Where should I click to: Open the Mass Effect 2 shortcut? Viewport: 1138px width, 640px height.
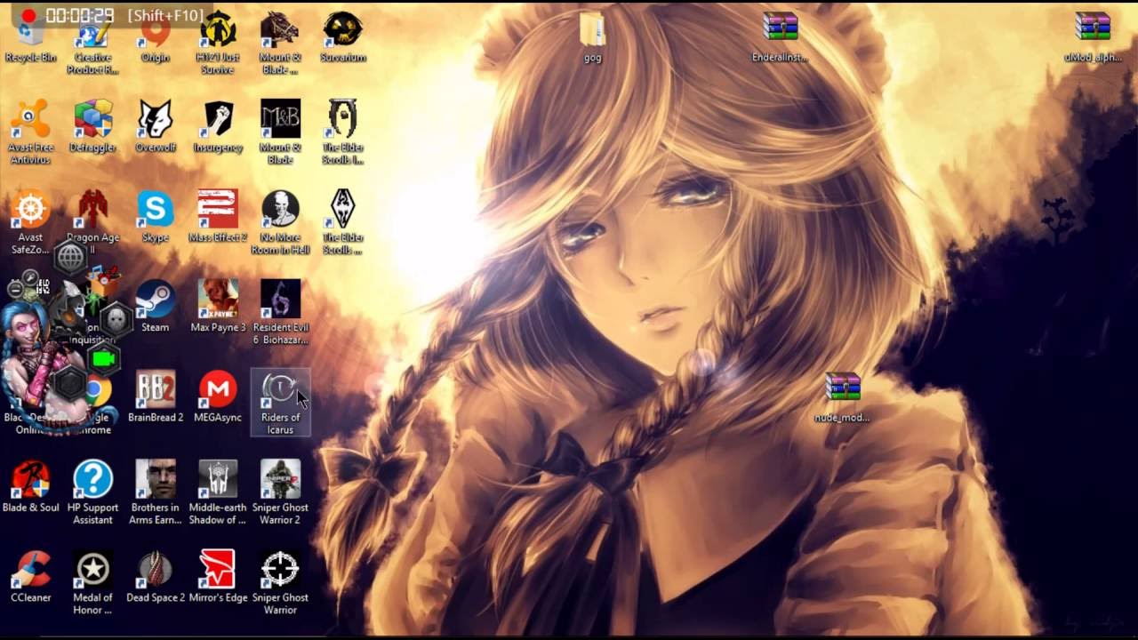point(218,217)
